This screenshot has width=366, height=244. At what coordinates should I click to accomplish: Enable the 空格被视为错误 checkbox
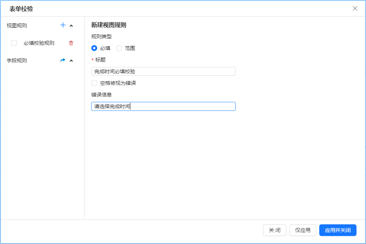tap(94, 83)
